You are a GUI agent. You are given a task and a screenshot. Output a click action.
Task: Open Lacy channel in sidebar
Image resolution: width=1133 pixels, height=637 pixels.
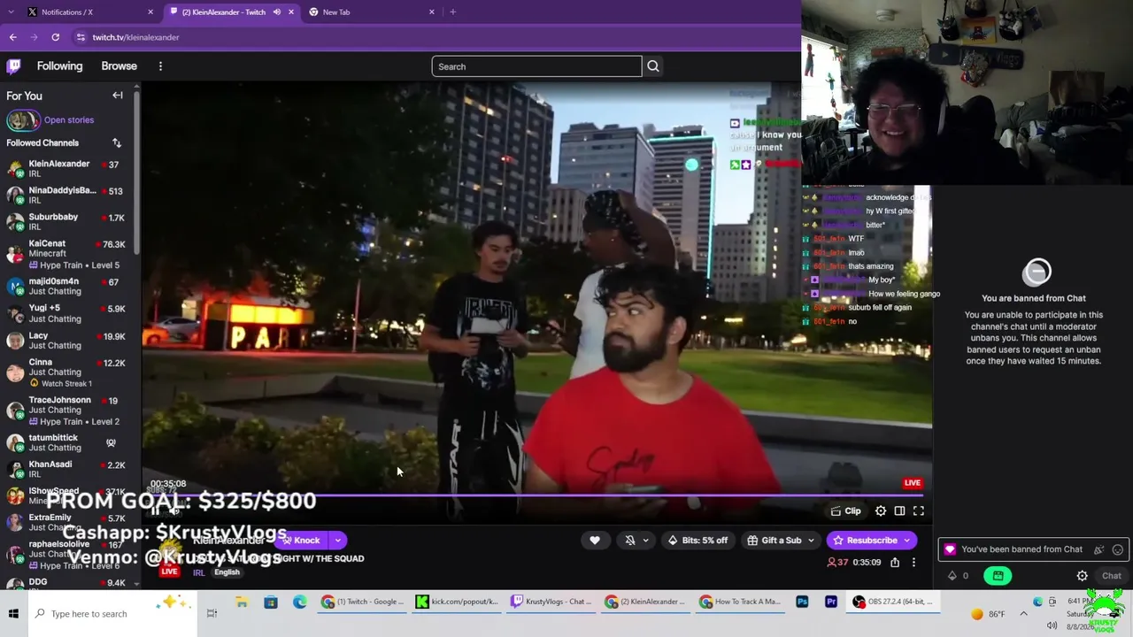tap(68, 341)
